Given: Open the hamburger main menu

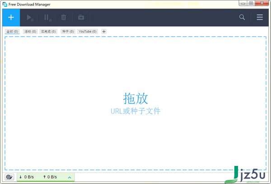Looking at the screenshot, I should (x=260, y=17).
